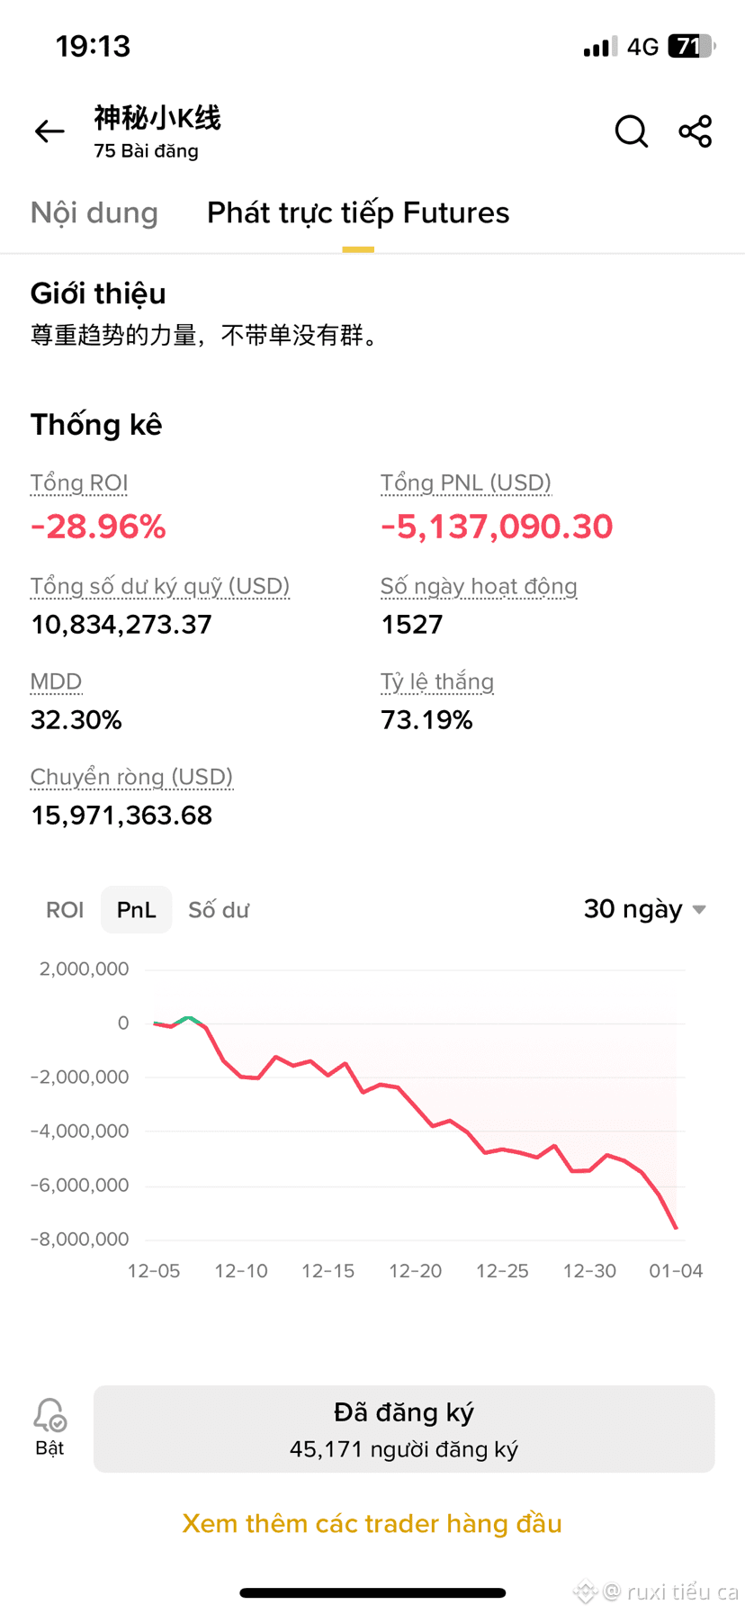This screenshot has width=745, height=1614.
Task: Open Xem thêm các trader hàng đầu
Action: click(x=372, y=1523)
